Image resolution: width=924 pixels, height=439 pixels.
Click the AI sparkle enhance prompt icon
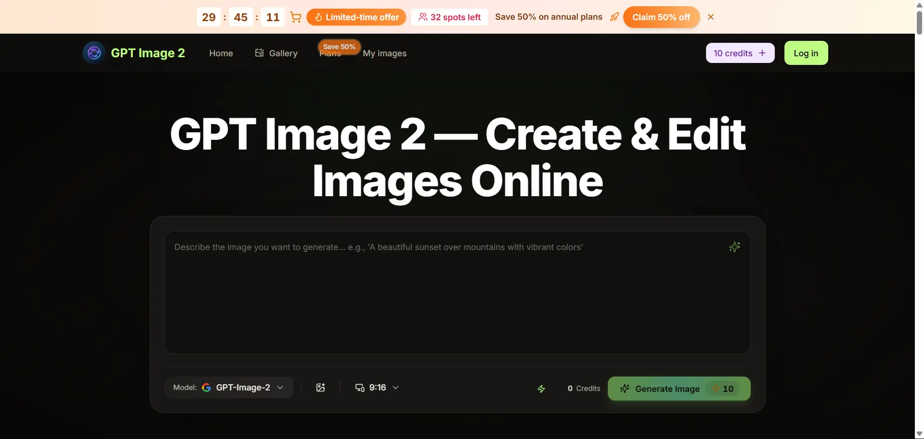click(x=734, y=247)
